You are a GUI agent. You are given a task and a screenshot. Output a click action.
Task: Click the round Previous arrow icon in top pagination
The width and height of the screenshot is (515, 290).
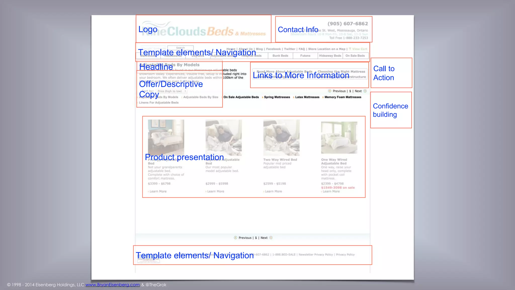click(x=329, y=91)
